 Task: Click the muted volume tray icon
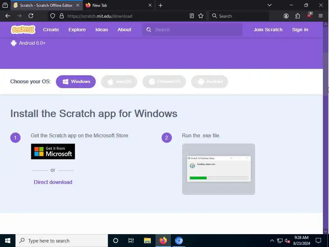288,241
